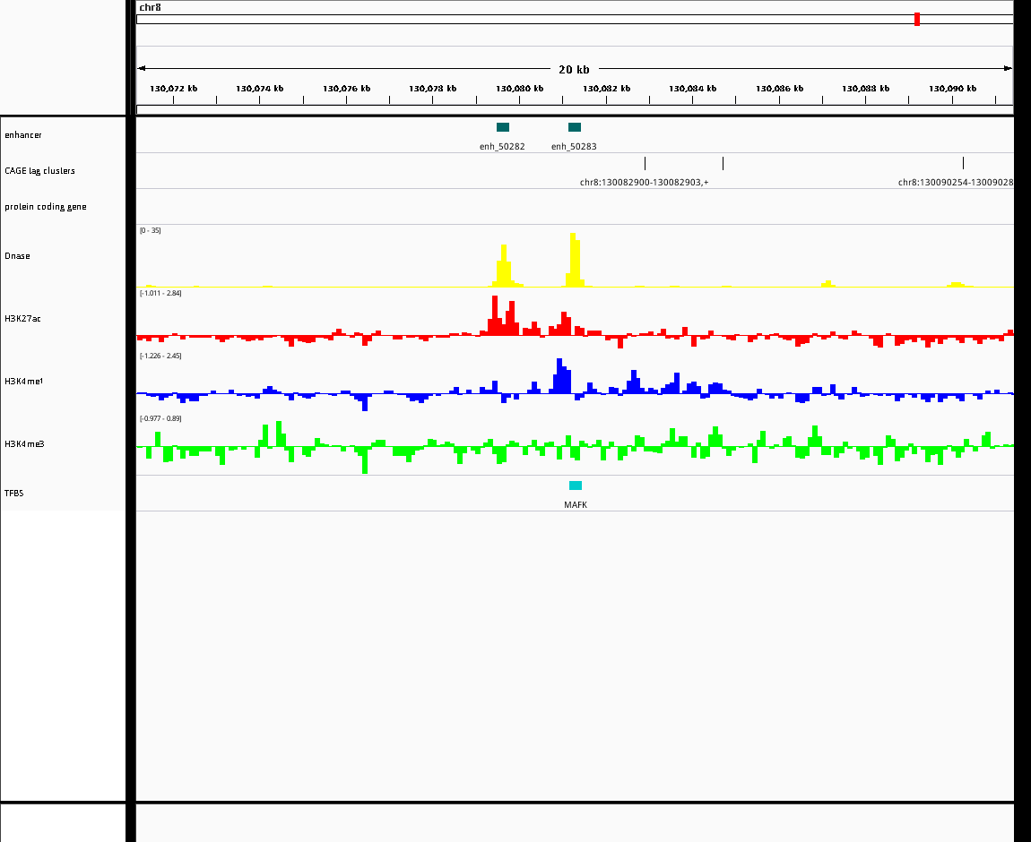Image resolution: width=1031 pixels, height=842 pixels.
Task: Select the H3K4me1 track name
Action: (x=23, y=381)
